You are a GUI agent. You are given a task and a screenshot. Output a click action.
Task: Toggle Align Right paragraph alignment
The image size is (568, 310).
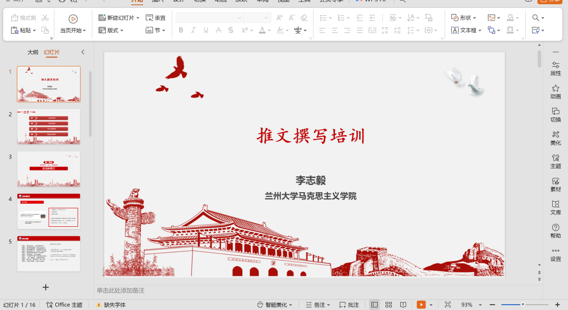pos(347,30)
